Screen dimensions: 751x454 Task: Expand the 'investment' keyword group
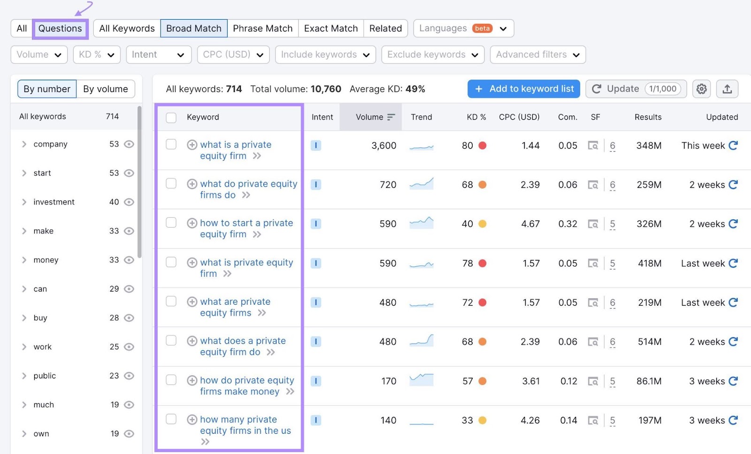[24, 202]
